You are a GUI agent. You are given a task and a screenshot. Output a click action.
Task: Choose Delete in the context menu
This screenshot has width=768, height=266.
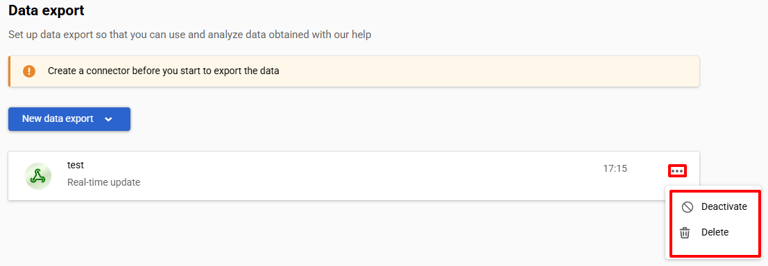[714, 232]
